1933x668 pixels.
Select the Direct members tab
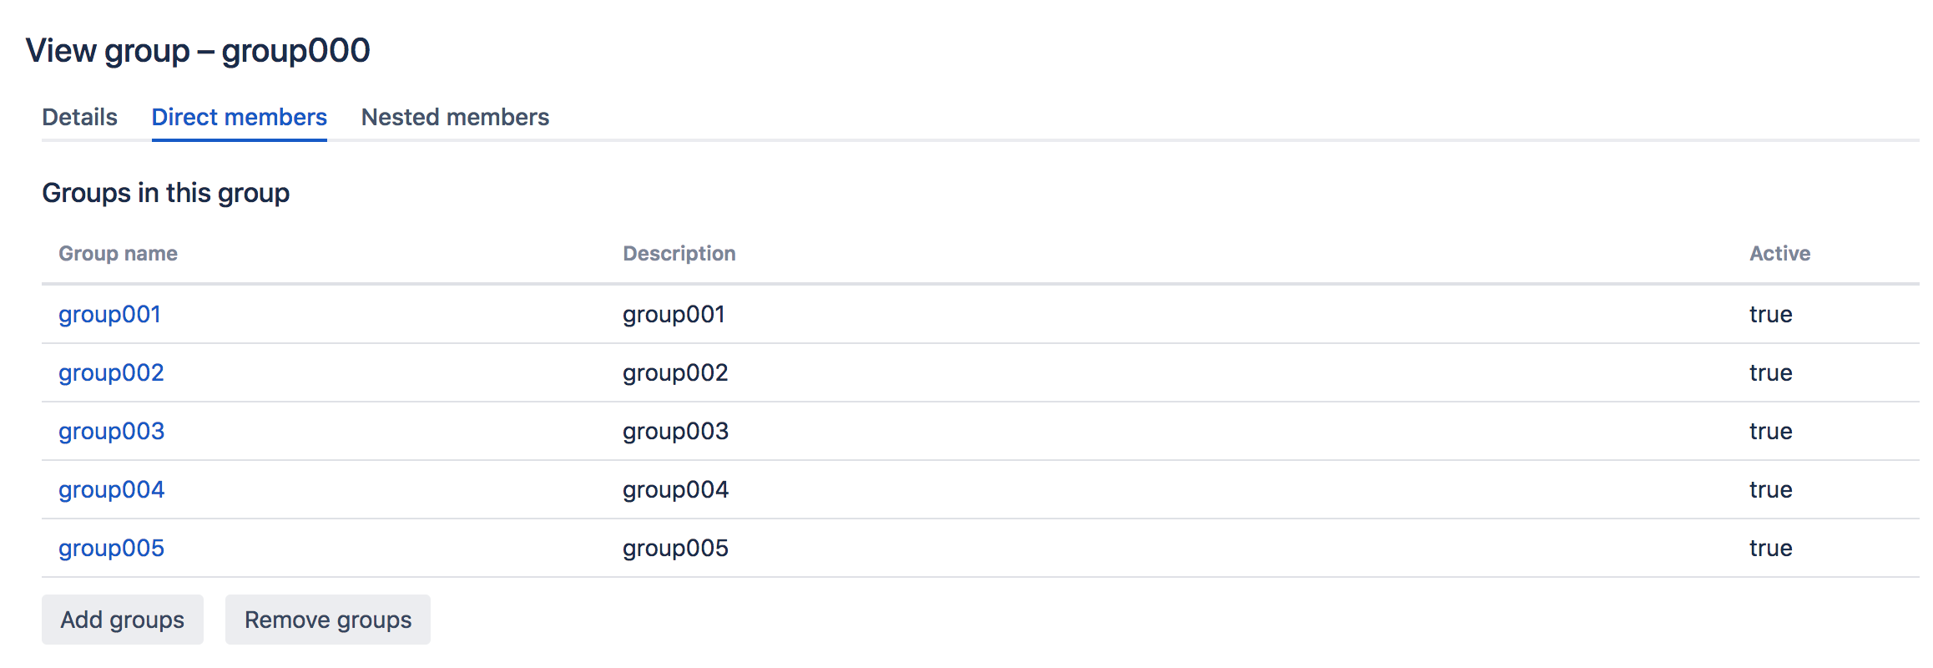click(x=239, y=117)
